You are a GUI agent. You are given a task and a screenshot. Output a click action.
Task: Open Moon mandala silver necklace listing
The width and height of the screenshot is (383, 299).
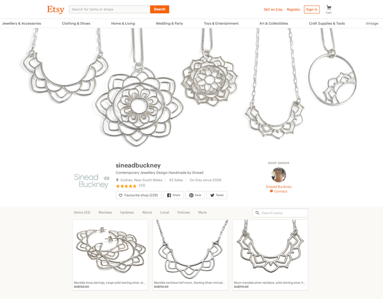(x=270, y=250)
